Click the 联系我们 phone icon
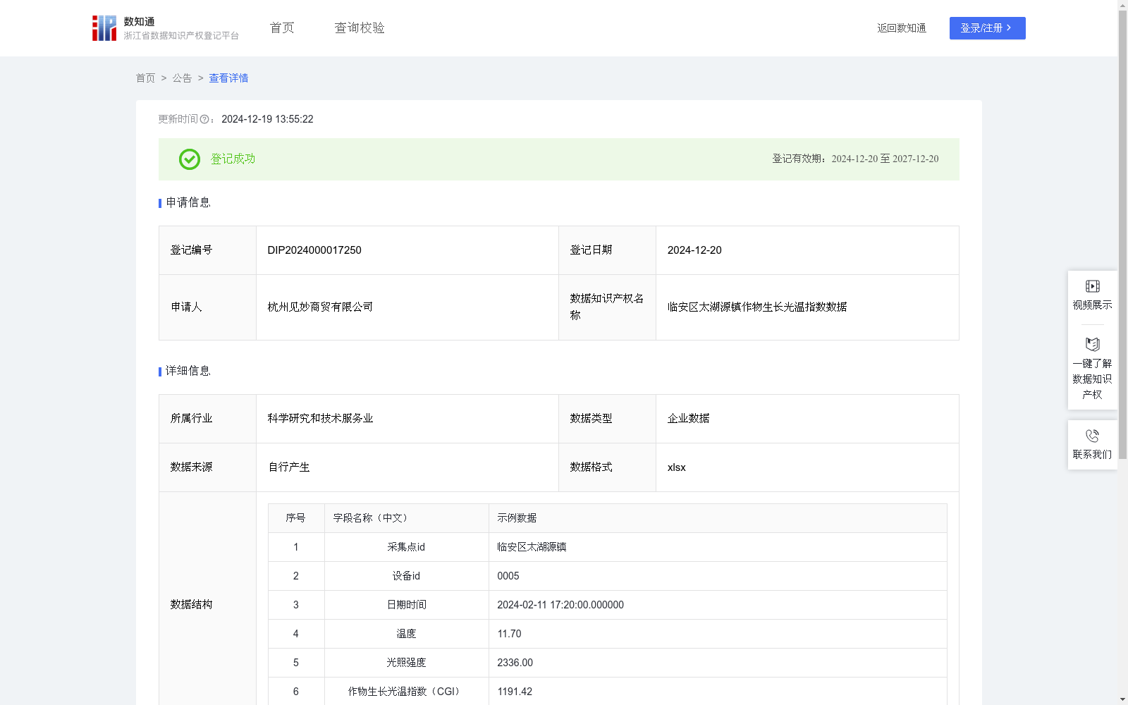Viewport: 1128px width, 705px height. pyautogui.click(x=1092, y=436)
